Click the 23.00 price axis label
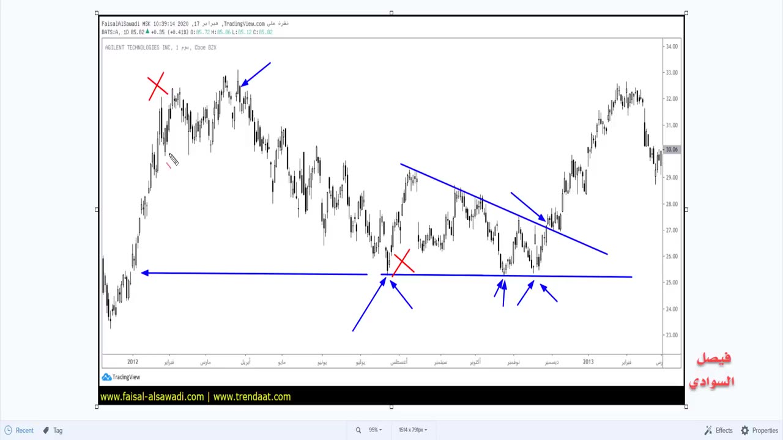Viewport: 783px width, 440px height. 672,335
